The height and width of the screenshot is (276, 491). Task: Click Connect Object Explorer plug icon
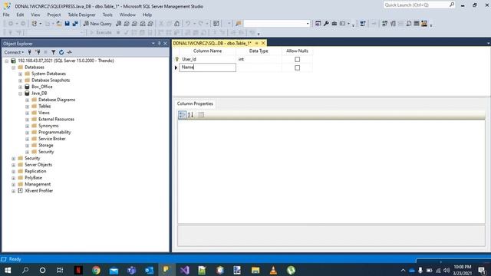pos(29,52)
